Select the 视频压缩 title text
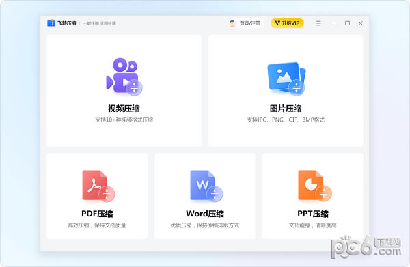The height and width of the screenshot is (267, 410). [x=124, y=109]
